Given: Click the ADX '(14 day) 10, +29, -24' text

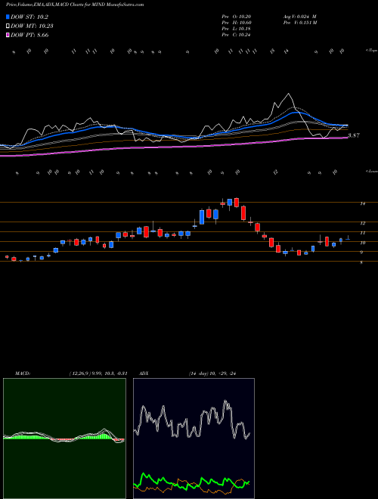Looking at the screenshot, I should (212, 373).
